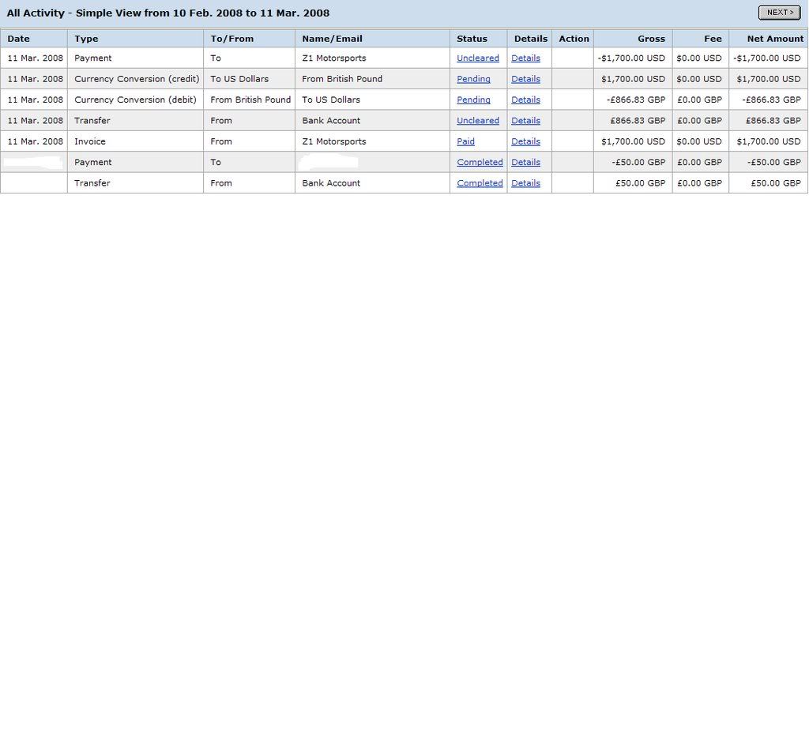Screen dimensions: 809x744
Task: Click the Net Amount column header
Action: [x=775, y=39]
